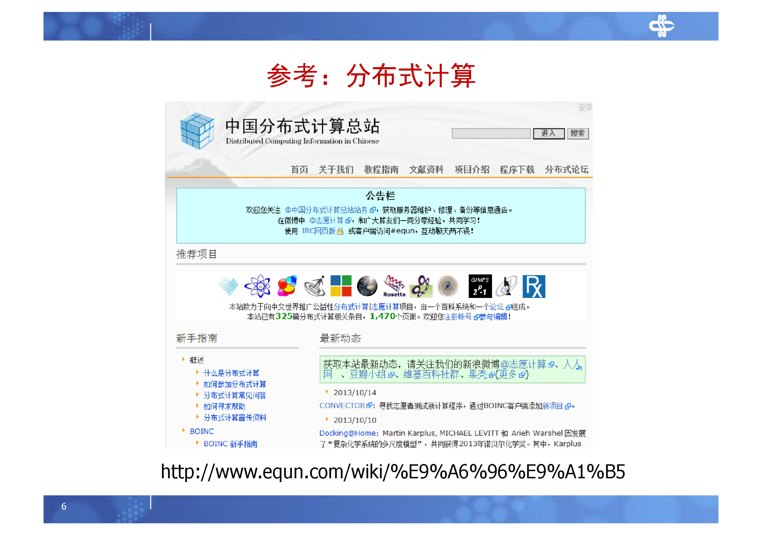
Task: Switch to the 项目介绍 tab
Action: (x=472, y=170)
